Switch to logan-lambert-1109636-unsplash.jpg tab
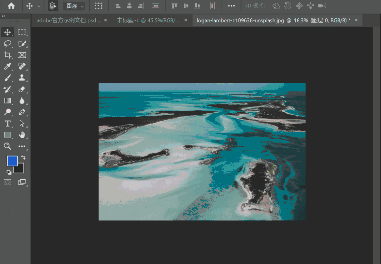Image resolution: width=381 pixels, height=264 pixels. pos(274,20)
